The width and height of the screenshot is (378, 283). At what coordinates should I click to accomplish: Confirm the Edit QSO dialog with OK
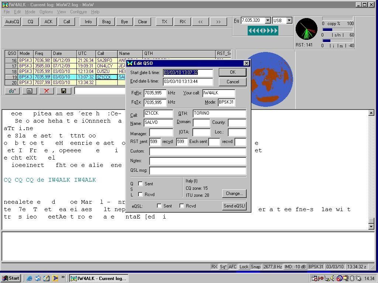pyautogui.click(x=233, y=72)
